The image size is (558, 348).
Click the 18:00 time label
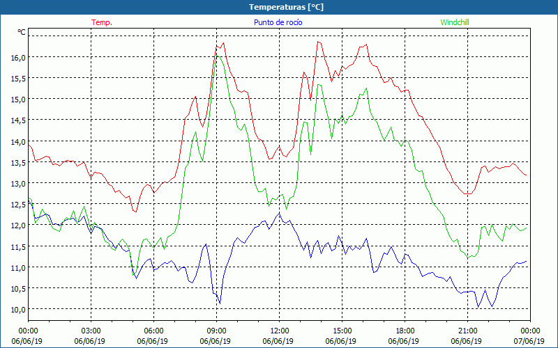pyautogui.click(x=405, y=331)
